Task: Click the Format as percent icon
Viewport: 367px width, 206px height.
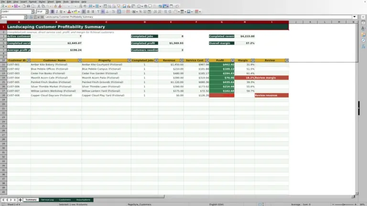Action: pos(140,11)
